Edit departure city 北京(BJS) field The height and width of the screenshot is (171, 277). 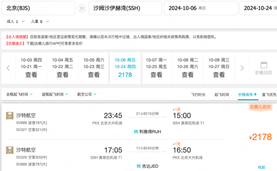pyautogui.click(x=38, y=8)
